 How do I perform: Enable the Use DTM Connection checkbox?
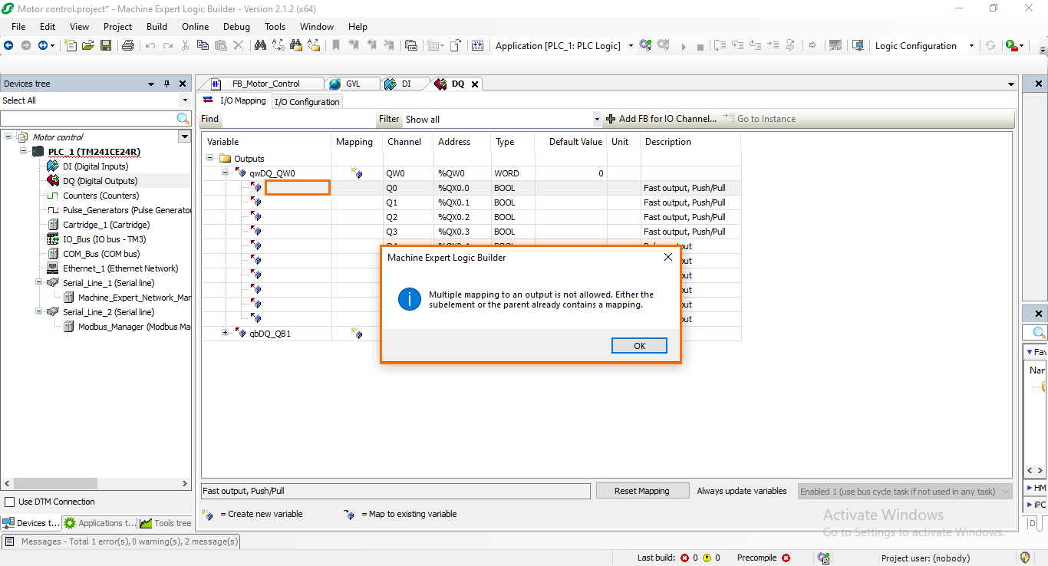pos(11,502)
